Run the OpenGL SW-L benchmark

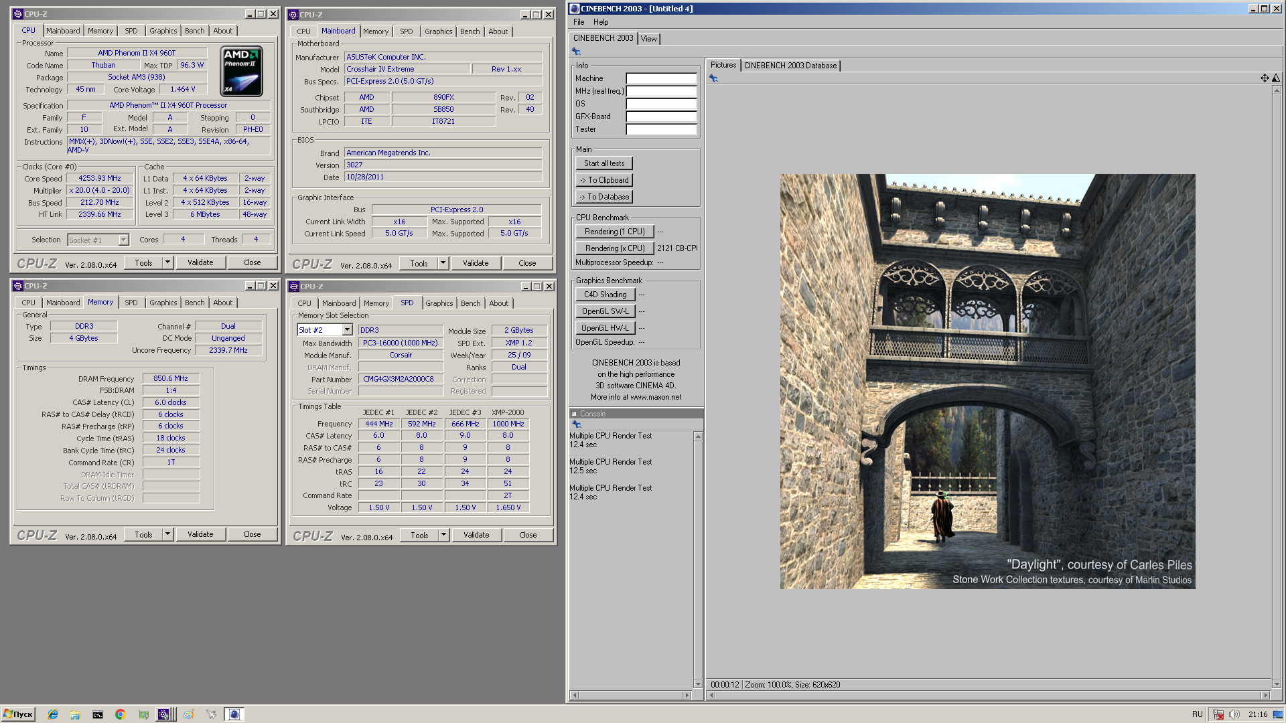point(605,311)
